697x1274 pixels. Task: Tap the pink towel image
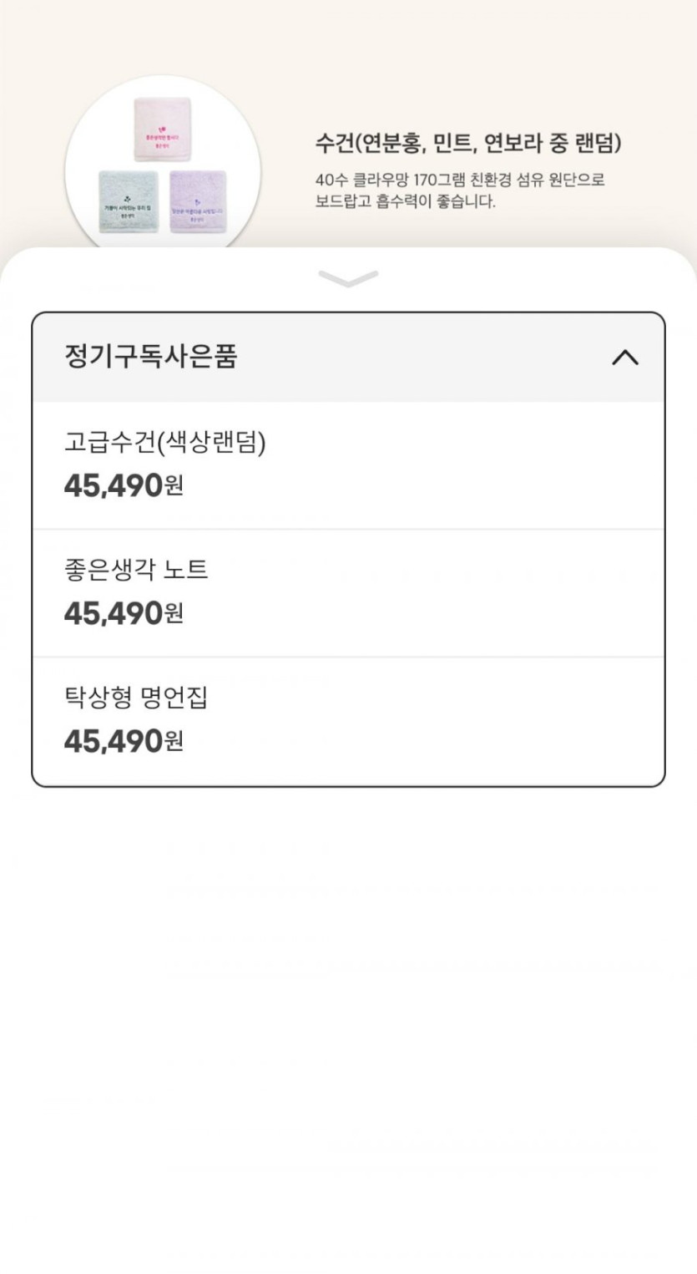click(x=163, y=130)
